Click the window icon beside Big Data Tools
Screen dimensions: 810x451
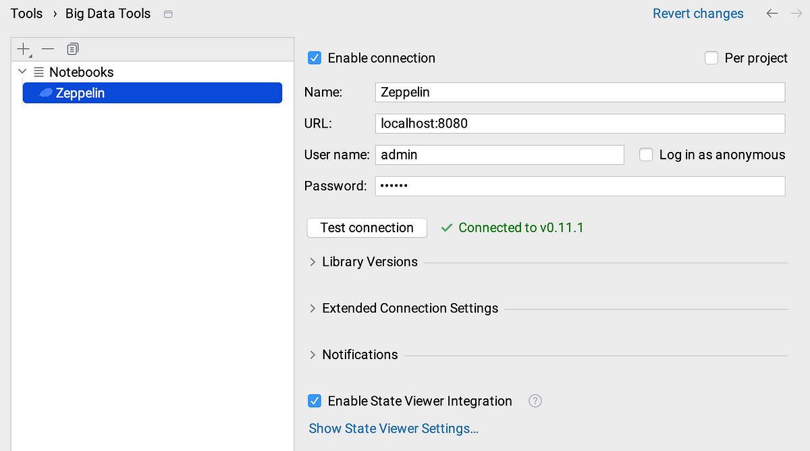pyautogui.click(x=168, y=14)
